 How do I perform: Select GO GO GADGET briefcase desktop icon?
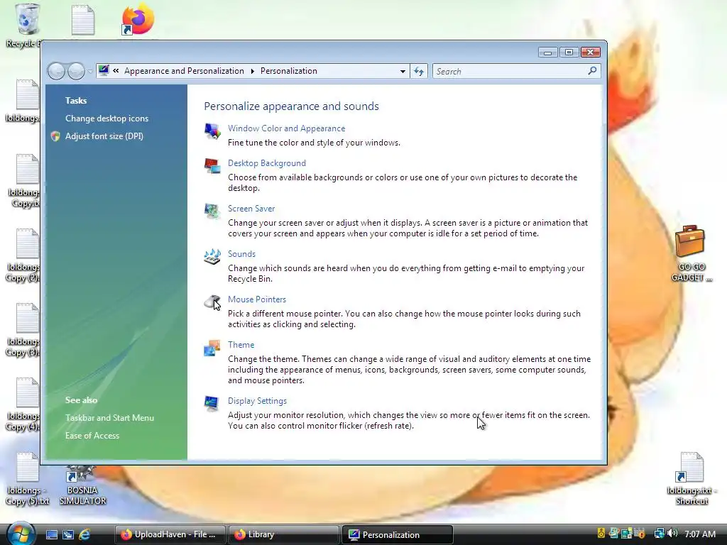coord(691,254)
